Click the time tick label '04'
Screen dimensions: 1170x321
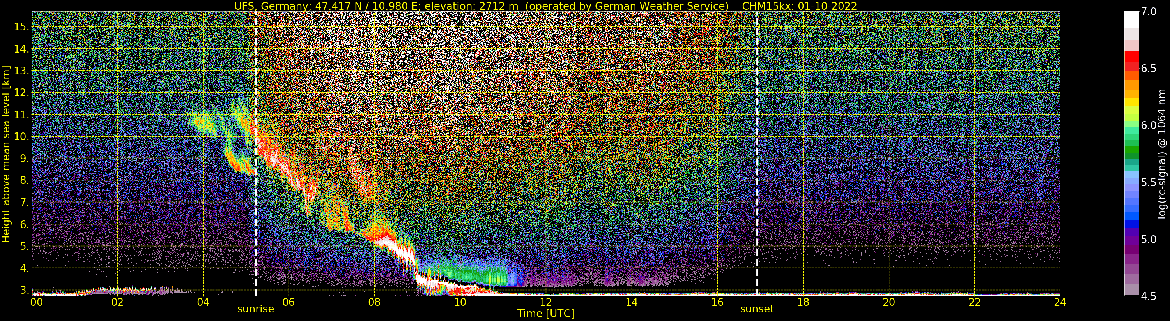coord(203,302)
